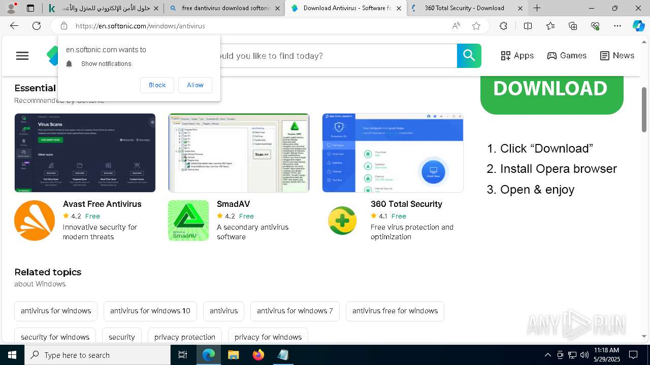The width and height of the screenshot is (650, 365).
Task: Select 'antivirus for windows' topic chip
Action: [56, 311]
